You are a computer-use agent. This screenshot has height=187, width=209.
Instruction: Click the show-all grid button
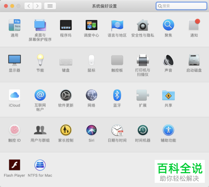click(x=50, y=6)
